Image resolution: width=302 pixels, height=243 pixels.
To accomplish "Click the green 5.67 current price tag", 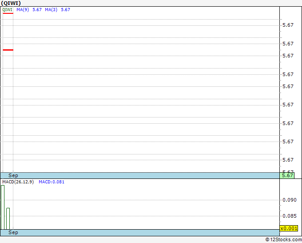I will point(287,175).
